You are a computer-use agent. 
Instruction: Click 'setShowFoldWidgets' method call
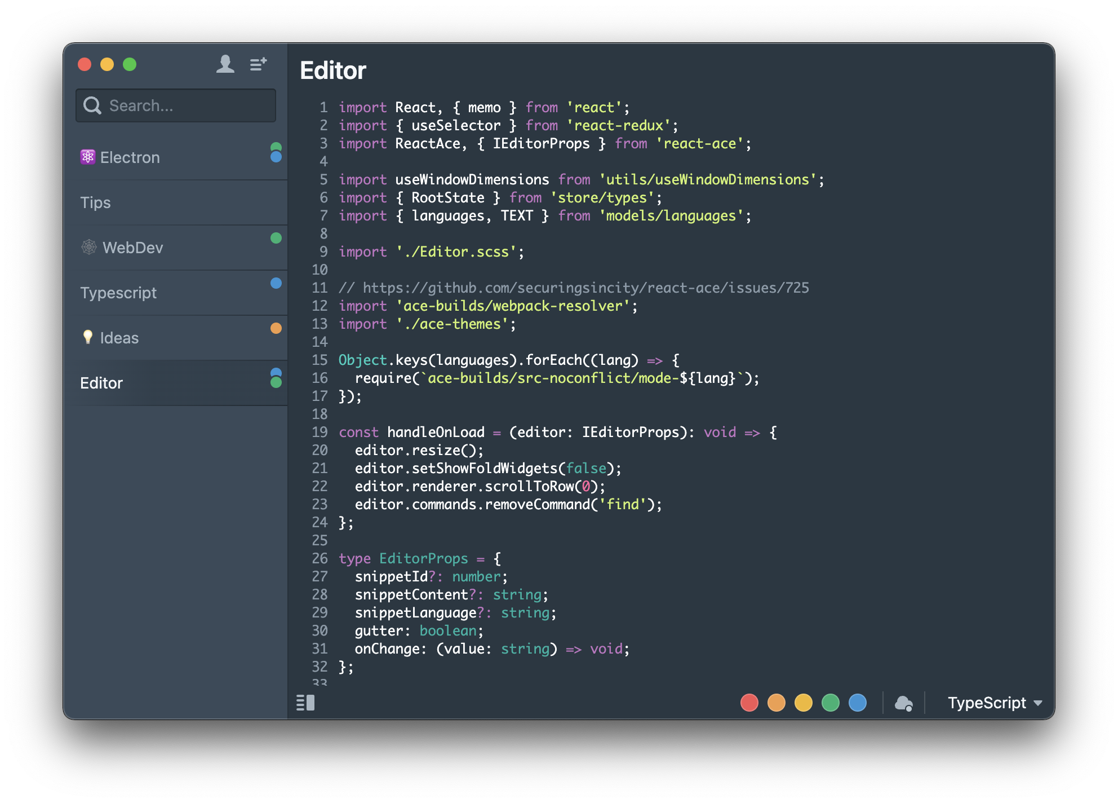click(x=485, y=469)
